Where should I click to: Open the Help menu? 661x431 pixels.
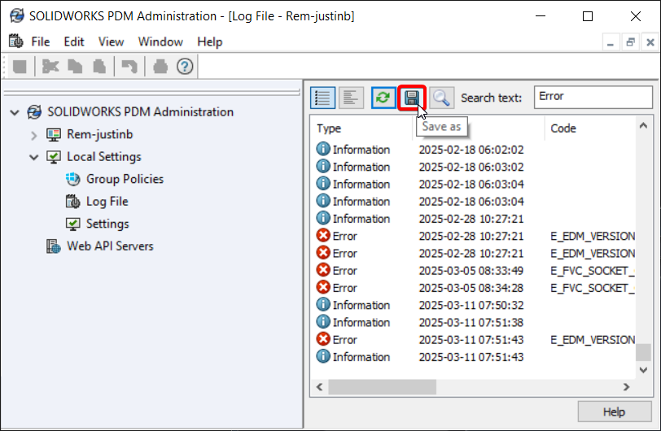[x=209, y=41]
